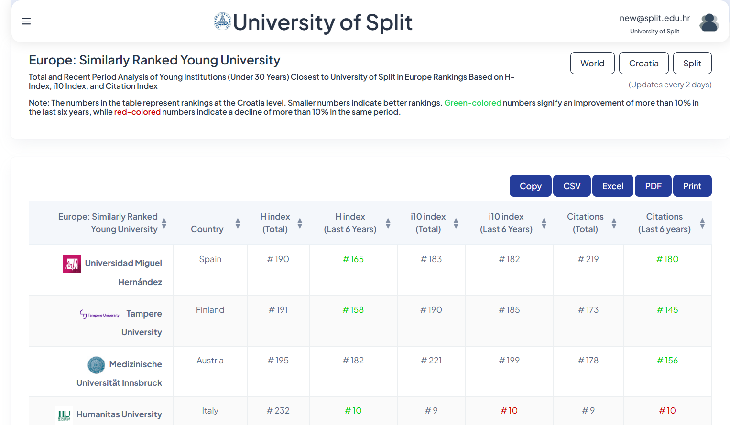Image resolution: width=730 pixels, height=425 pixels.
Task: Click the green #165 H index value
Action: pos(353,259)
